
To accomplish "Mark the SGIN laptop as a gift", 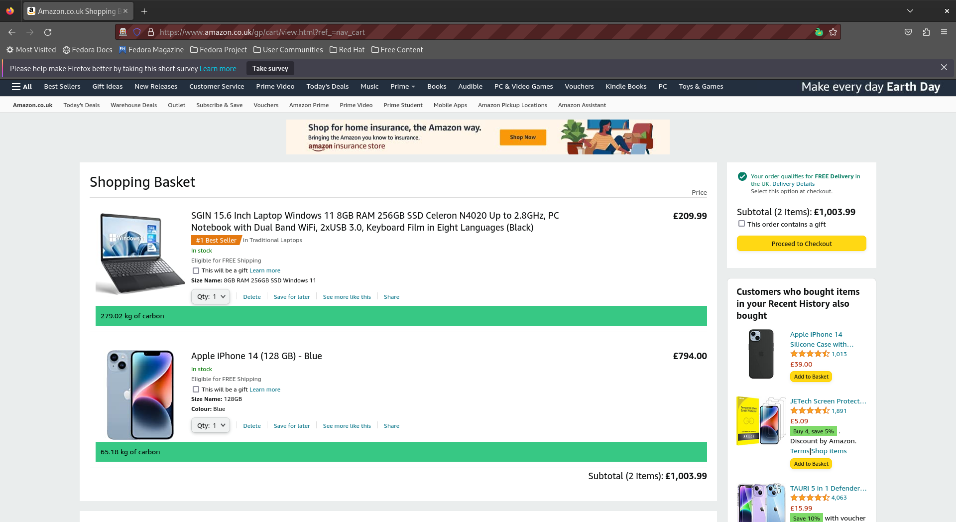I will click(196, 270).
